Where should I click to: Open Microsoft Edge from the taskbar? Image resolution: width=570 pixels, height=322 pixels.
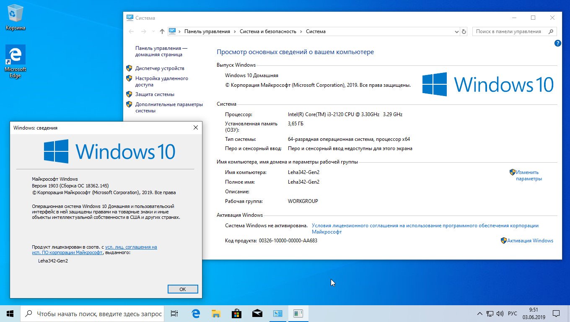[x=195, y=313]
